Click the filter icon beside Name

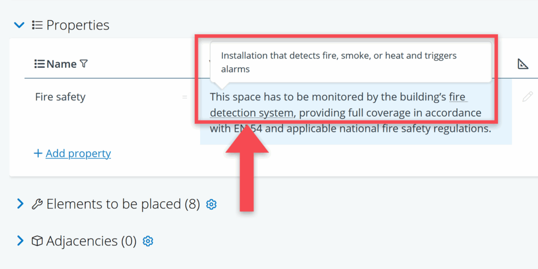click(84, 64)
